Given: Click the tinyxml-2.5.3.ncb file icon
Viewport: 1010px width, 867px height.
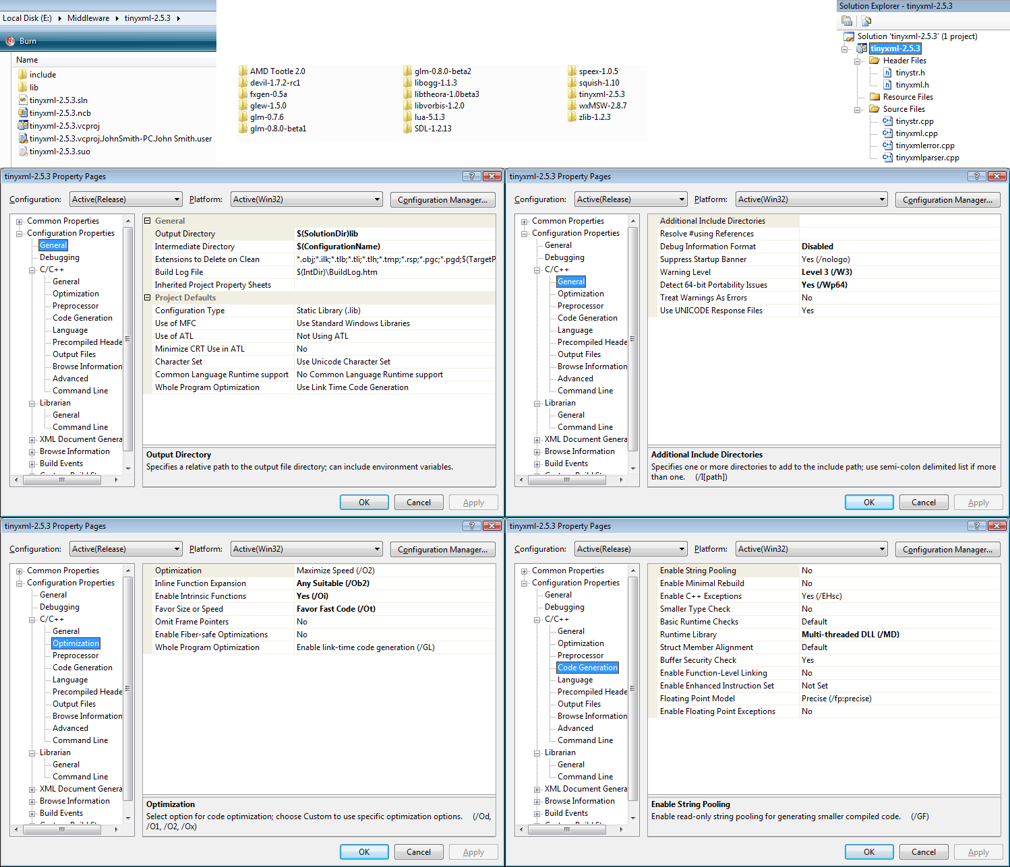Looking at the screenshot, I should (23, 113).
